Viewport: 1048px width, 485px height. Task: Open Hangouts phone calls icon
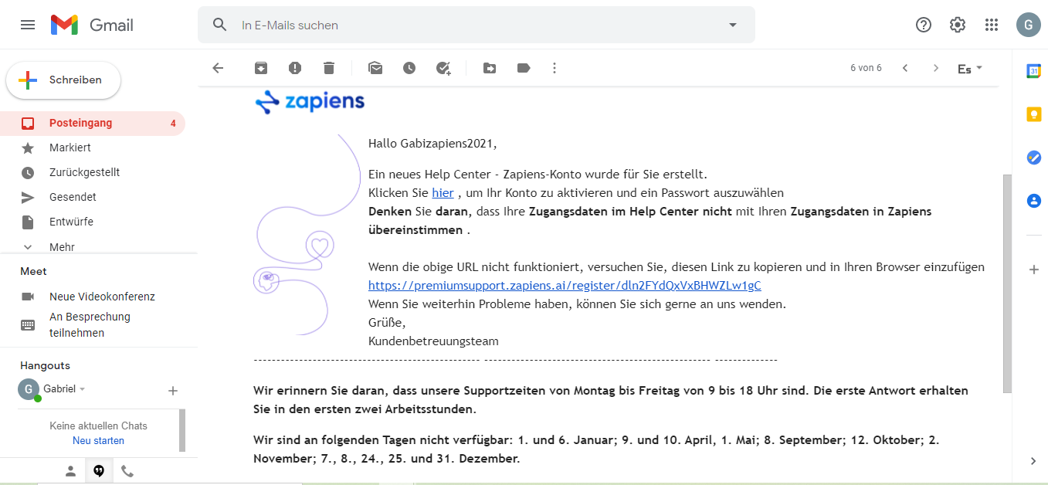coord(127,471)
